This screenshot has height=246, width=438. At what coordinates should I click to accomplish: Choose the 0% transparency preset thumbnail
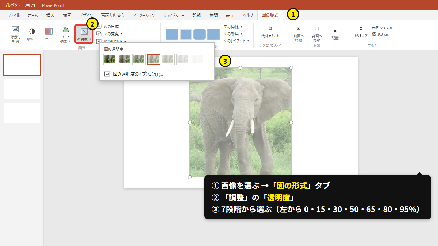coord(110,59)
